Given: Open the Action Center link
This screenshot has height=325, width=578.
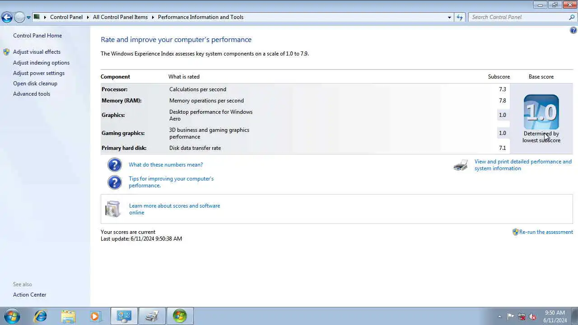Looking at the screenshot, I should pos(30,295).
